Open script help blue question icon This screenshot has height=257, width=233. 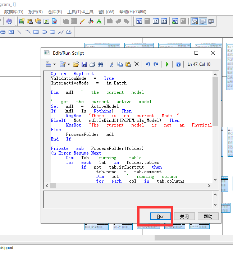coord(178,64)
